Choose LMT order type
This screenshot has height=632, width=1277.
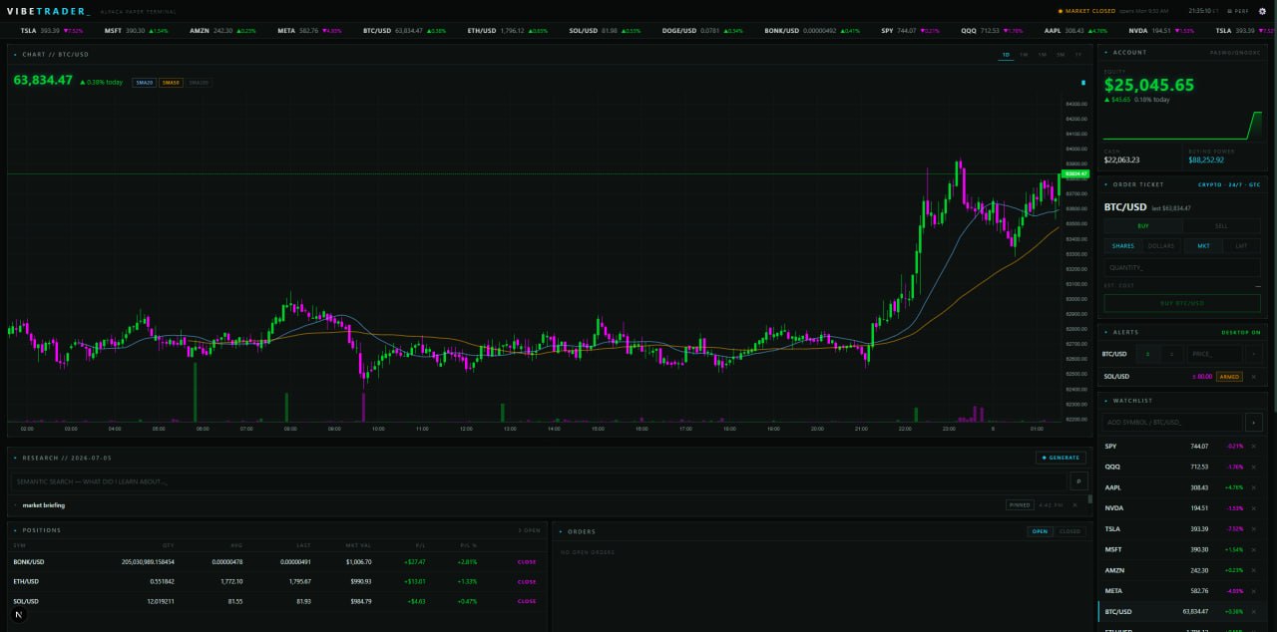1241,245
